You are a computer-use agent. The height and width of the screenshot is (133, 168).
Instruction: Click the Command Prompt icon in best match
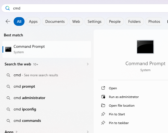(8, 49)
